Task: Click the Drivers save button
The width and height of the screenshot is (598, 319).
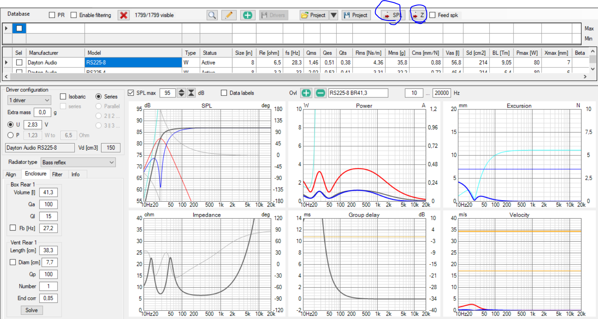Action: [273, 15]
